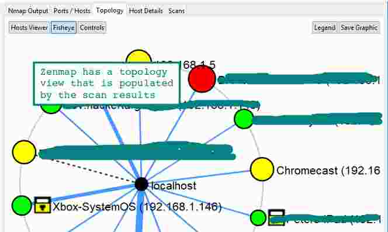Click the green Xbox-SystemOS node circle
This screenshot has height=232, width=388.
pos(22,205)
